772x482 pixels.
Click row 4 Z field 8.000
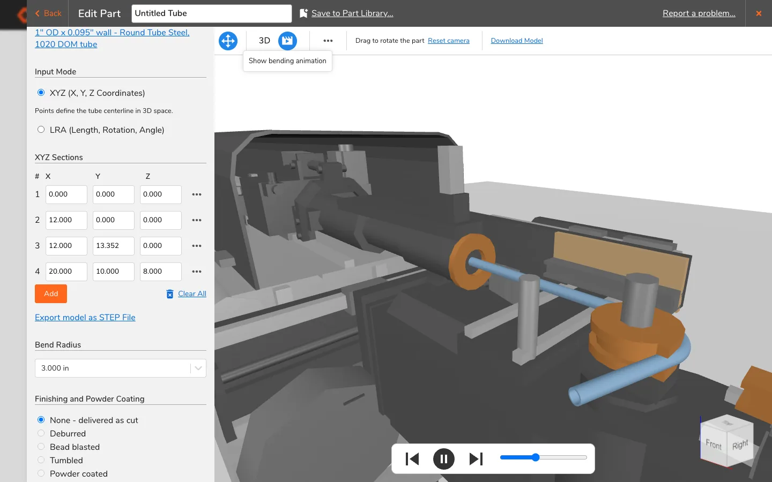click(x=161, y=272)
